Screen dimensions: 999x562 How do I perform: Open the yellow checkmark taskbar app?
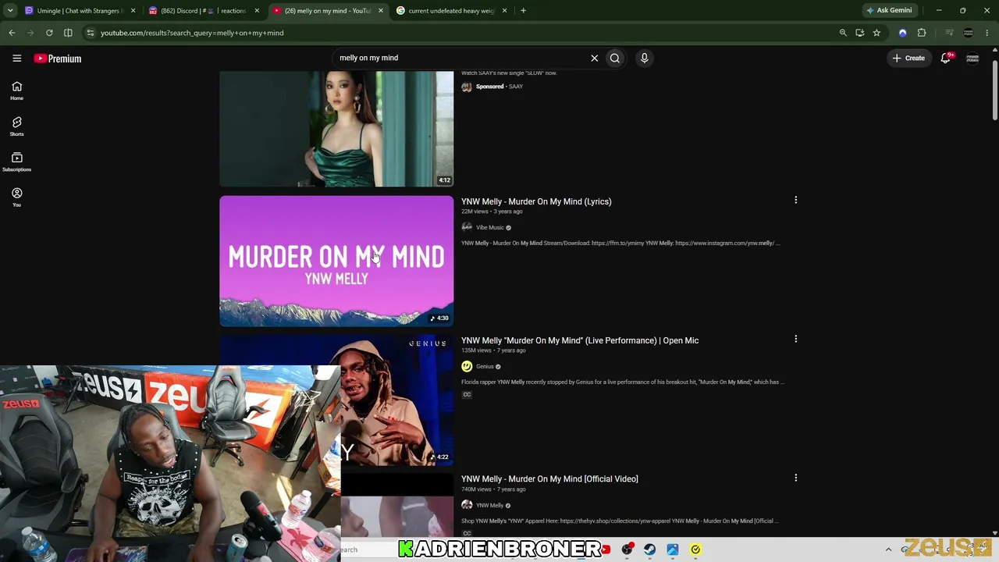pyautogui.click(x=695, y=550)
